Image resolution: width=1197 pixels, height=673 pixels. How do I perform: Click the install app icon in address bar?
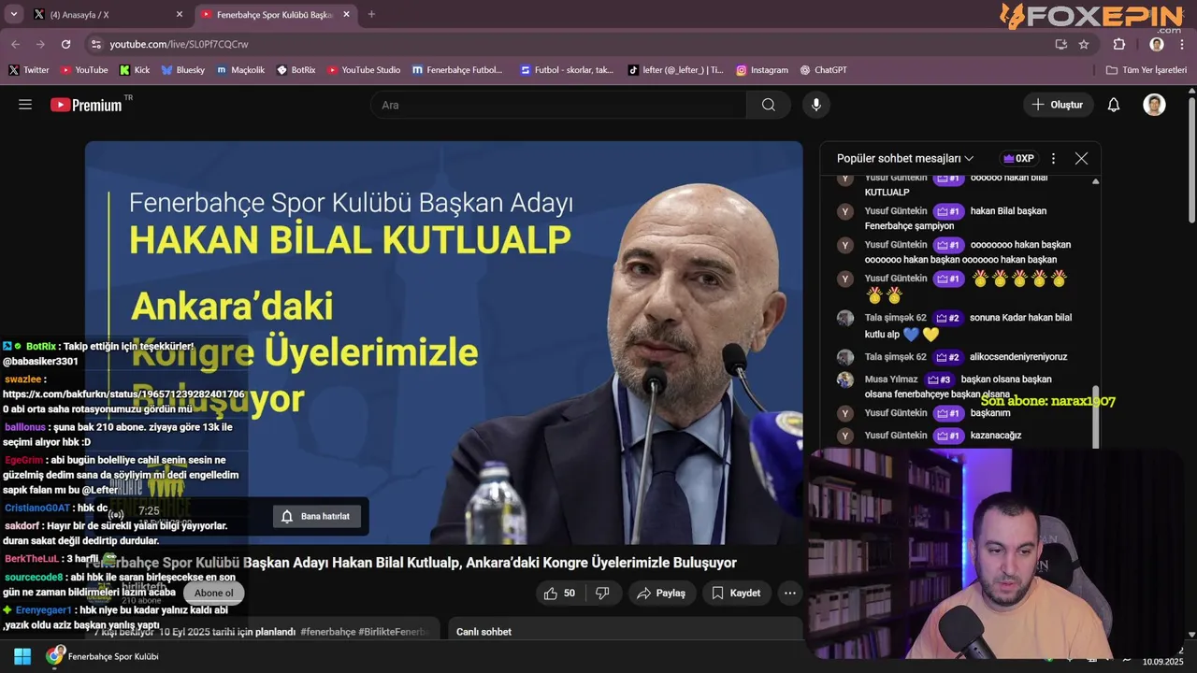(1060, 44)
